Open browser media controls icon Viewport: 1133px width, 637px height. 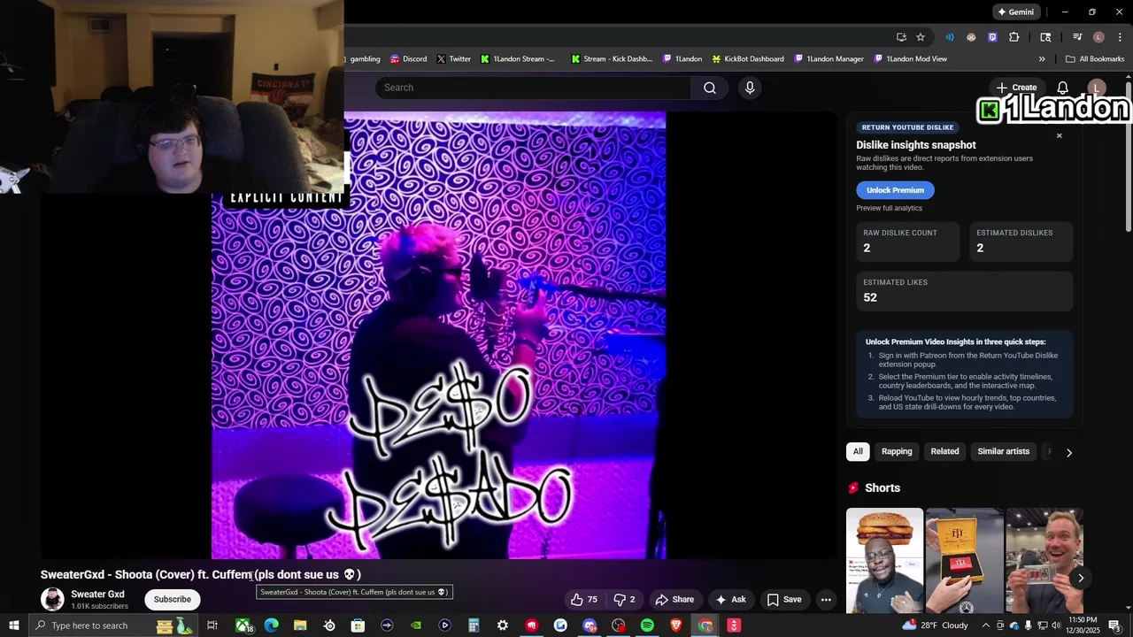point(1077,37)
